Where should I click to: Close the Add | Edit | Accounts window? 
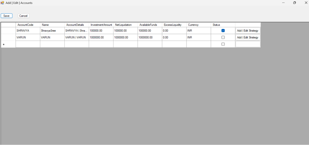[306, 3]
